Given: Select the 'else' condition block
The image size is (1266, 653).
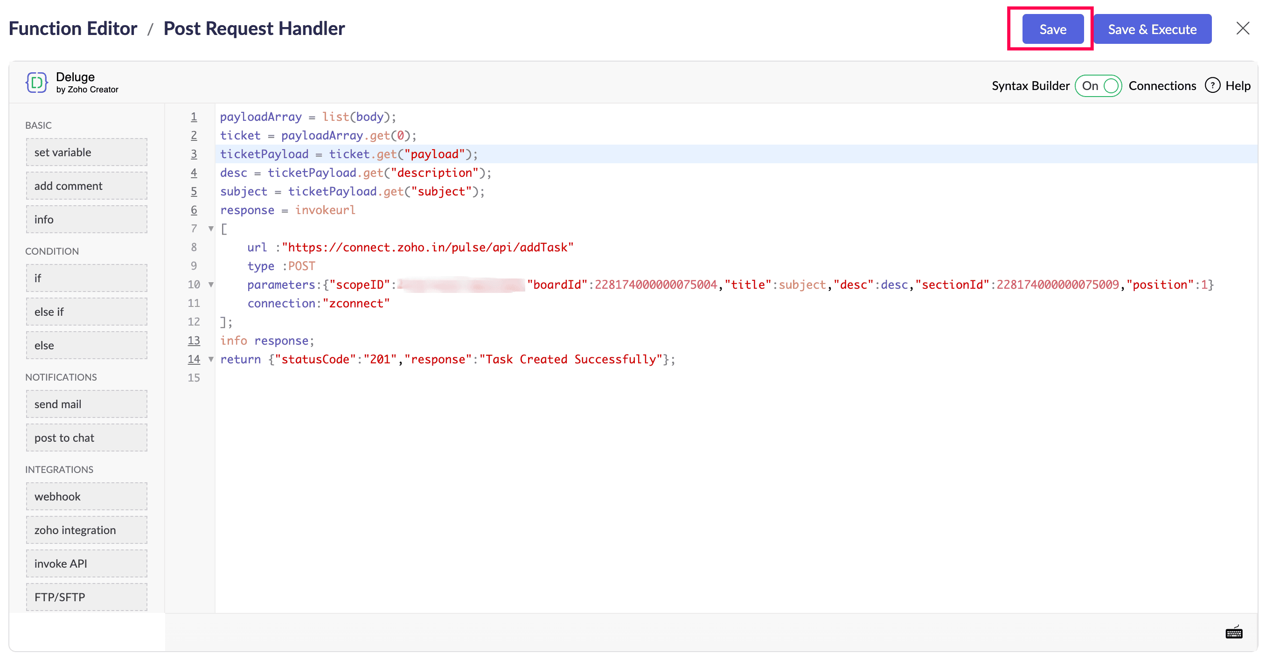Looking at the screenshot, I should pos(86,346).
